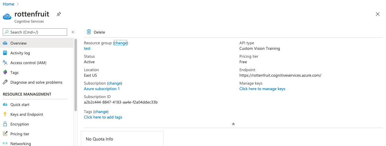Viewport: 386px width, 146px height.
Task: Focus the sidebar Search field
Action: coord(35,32)
